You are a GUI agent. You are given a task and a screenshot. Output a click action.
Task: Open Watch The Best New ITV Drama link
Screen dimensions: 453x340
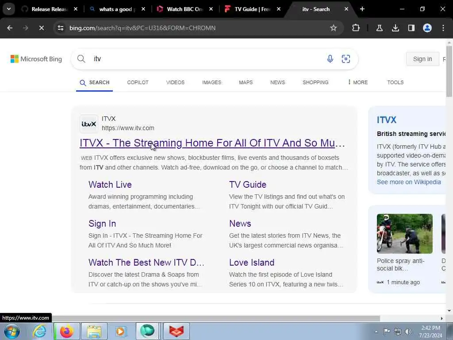coord(146,263)
